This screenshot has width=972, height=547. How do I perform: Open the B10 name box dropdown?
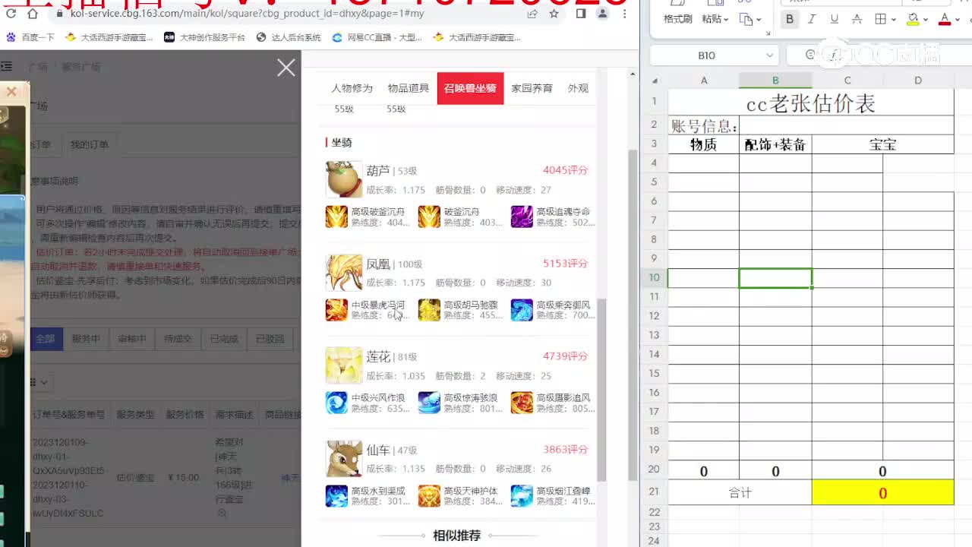770,55
